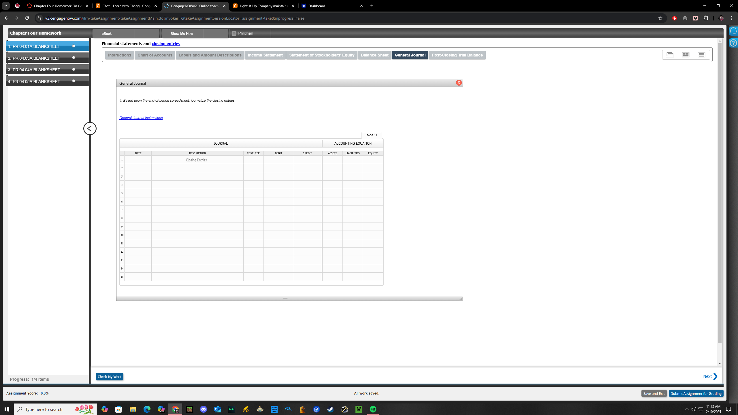Select the full-page list view icon
This screenshot has height=415, width=738.
tap(701, 54)
